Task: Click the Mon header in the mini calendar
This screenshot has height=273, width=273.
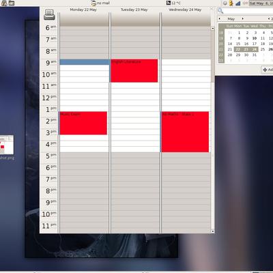Action: click(238, 26)
